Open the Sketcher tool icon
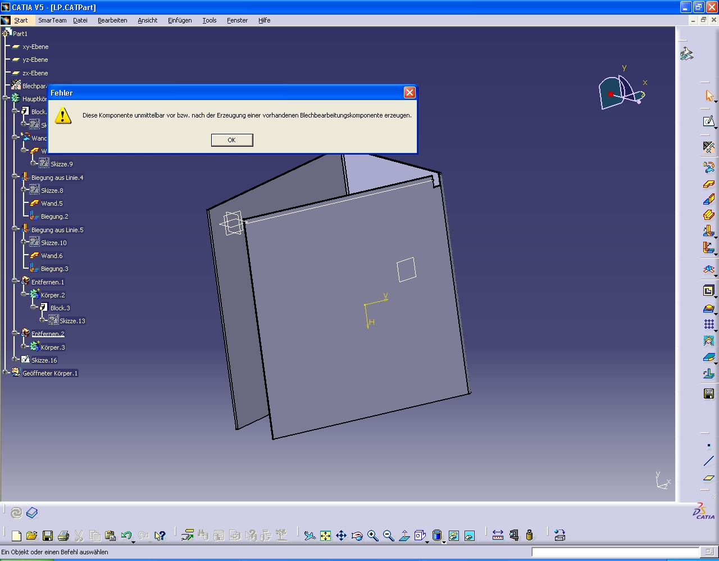 click(x=709, y=121)
